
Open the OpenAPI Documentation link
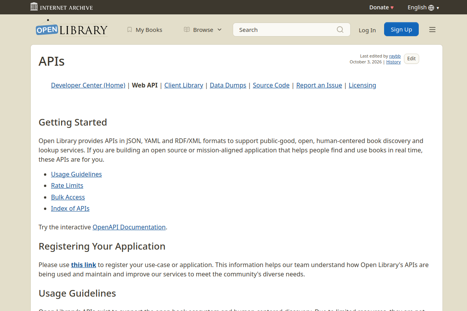(129, 227)
